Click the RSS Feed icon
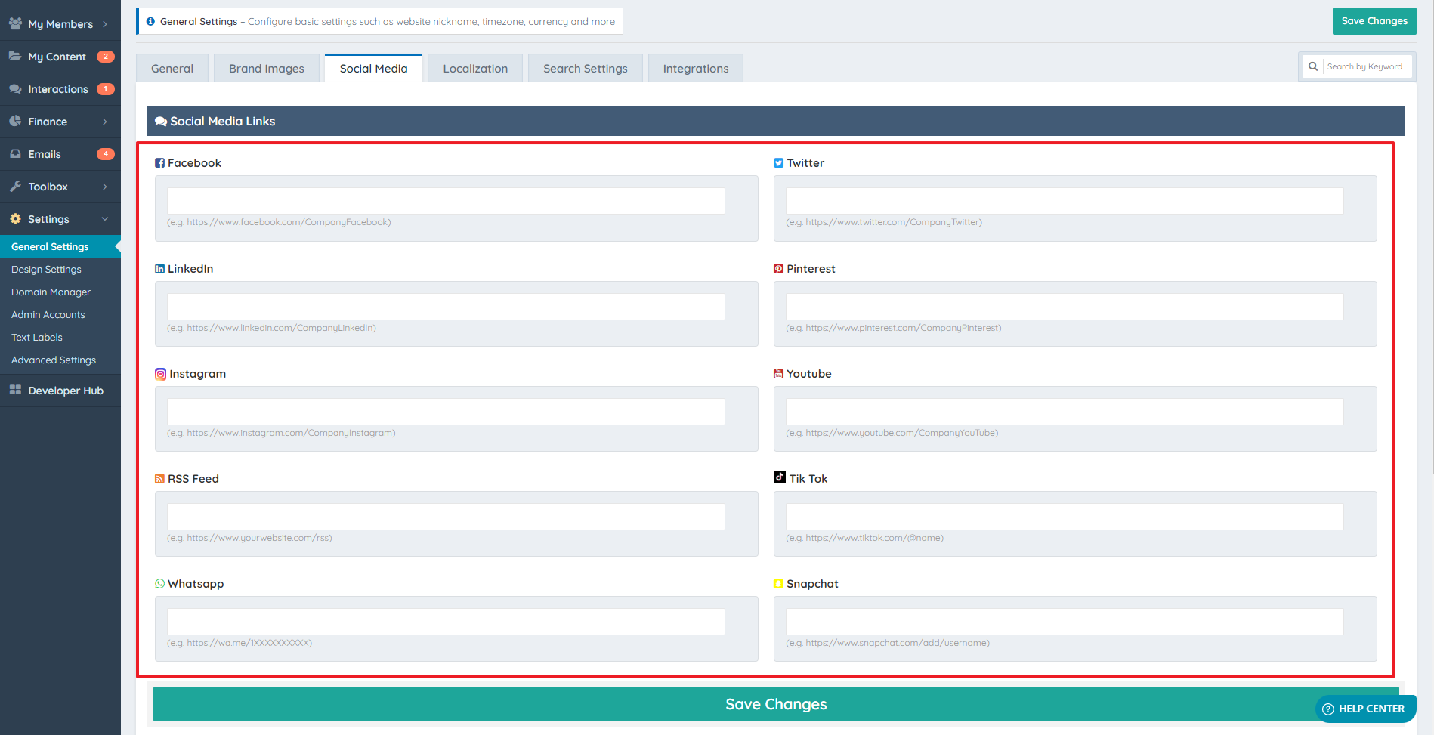1434x735 pixels. (x=159, y=478)
